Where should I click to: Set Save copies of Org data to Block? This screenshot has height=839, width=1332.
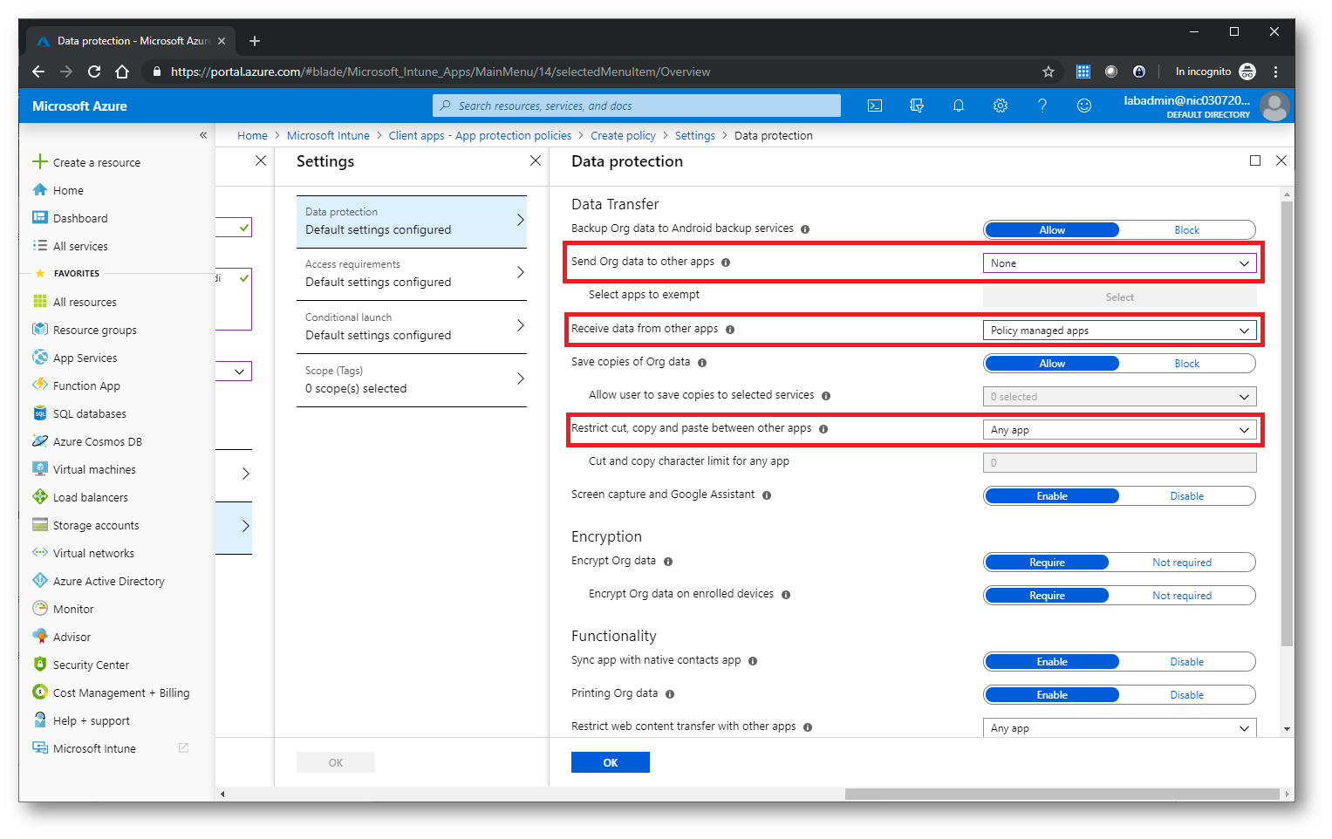click(x=1187, y=364)
